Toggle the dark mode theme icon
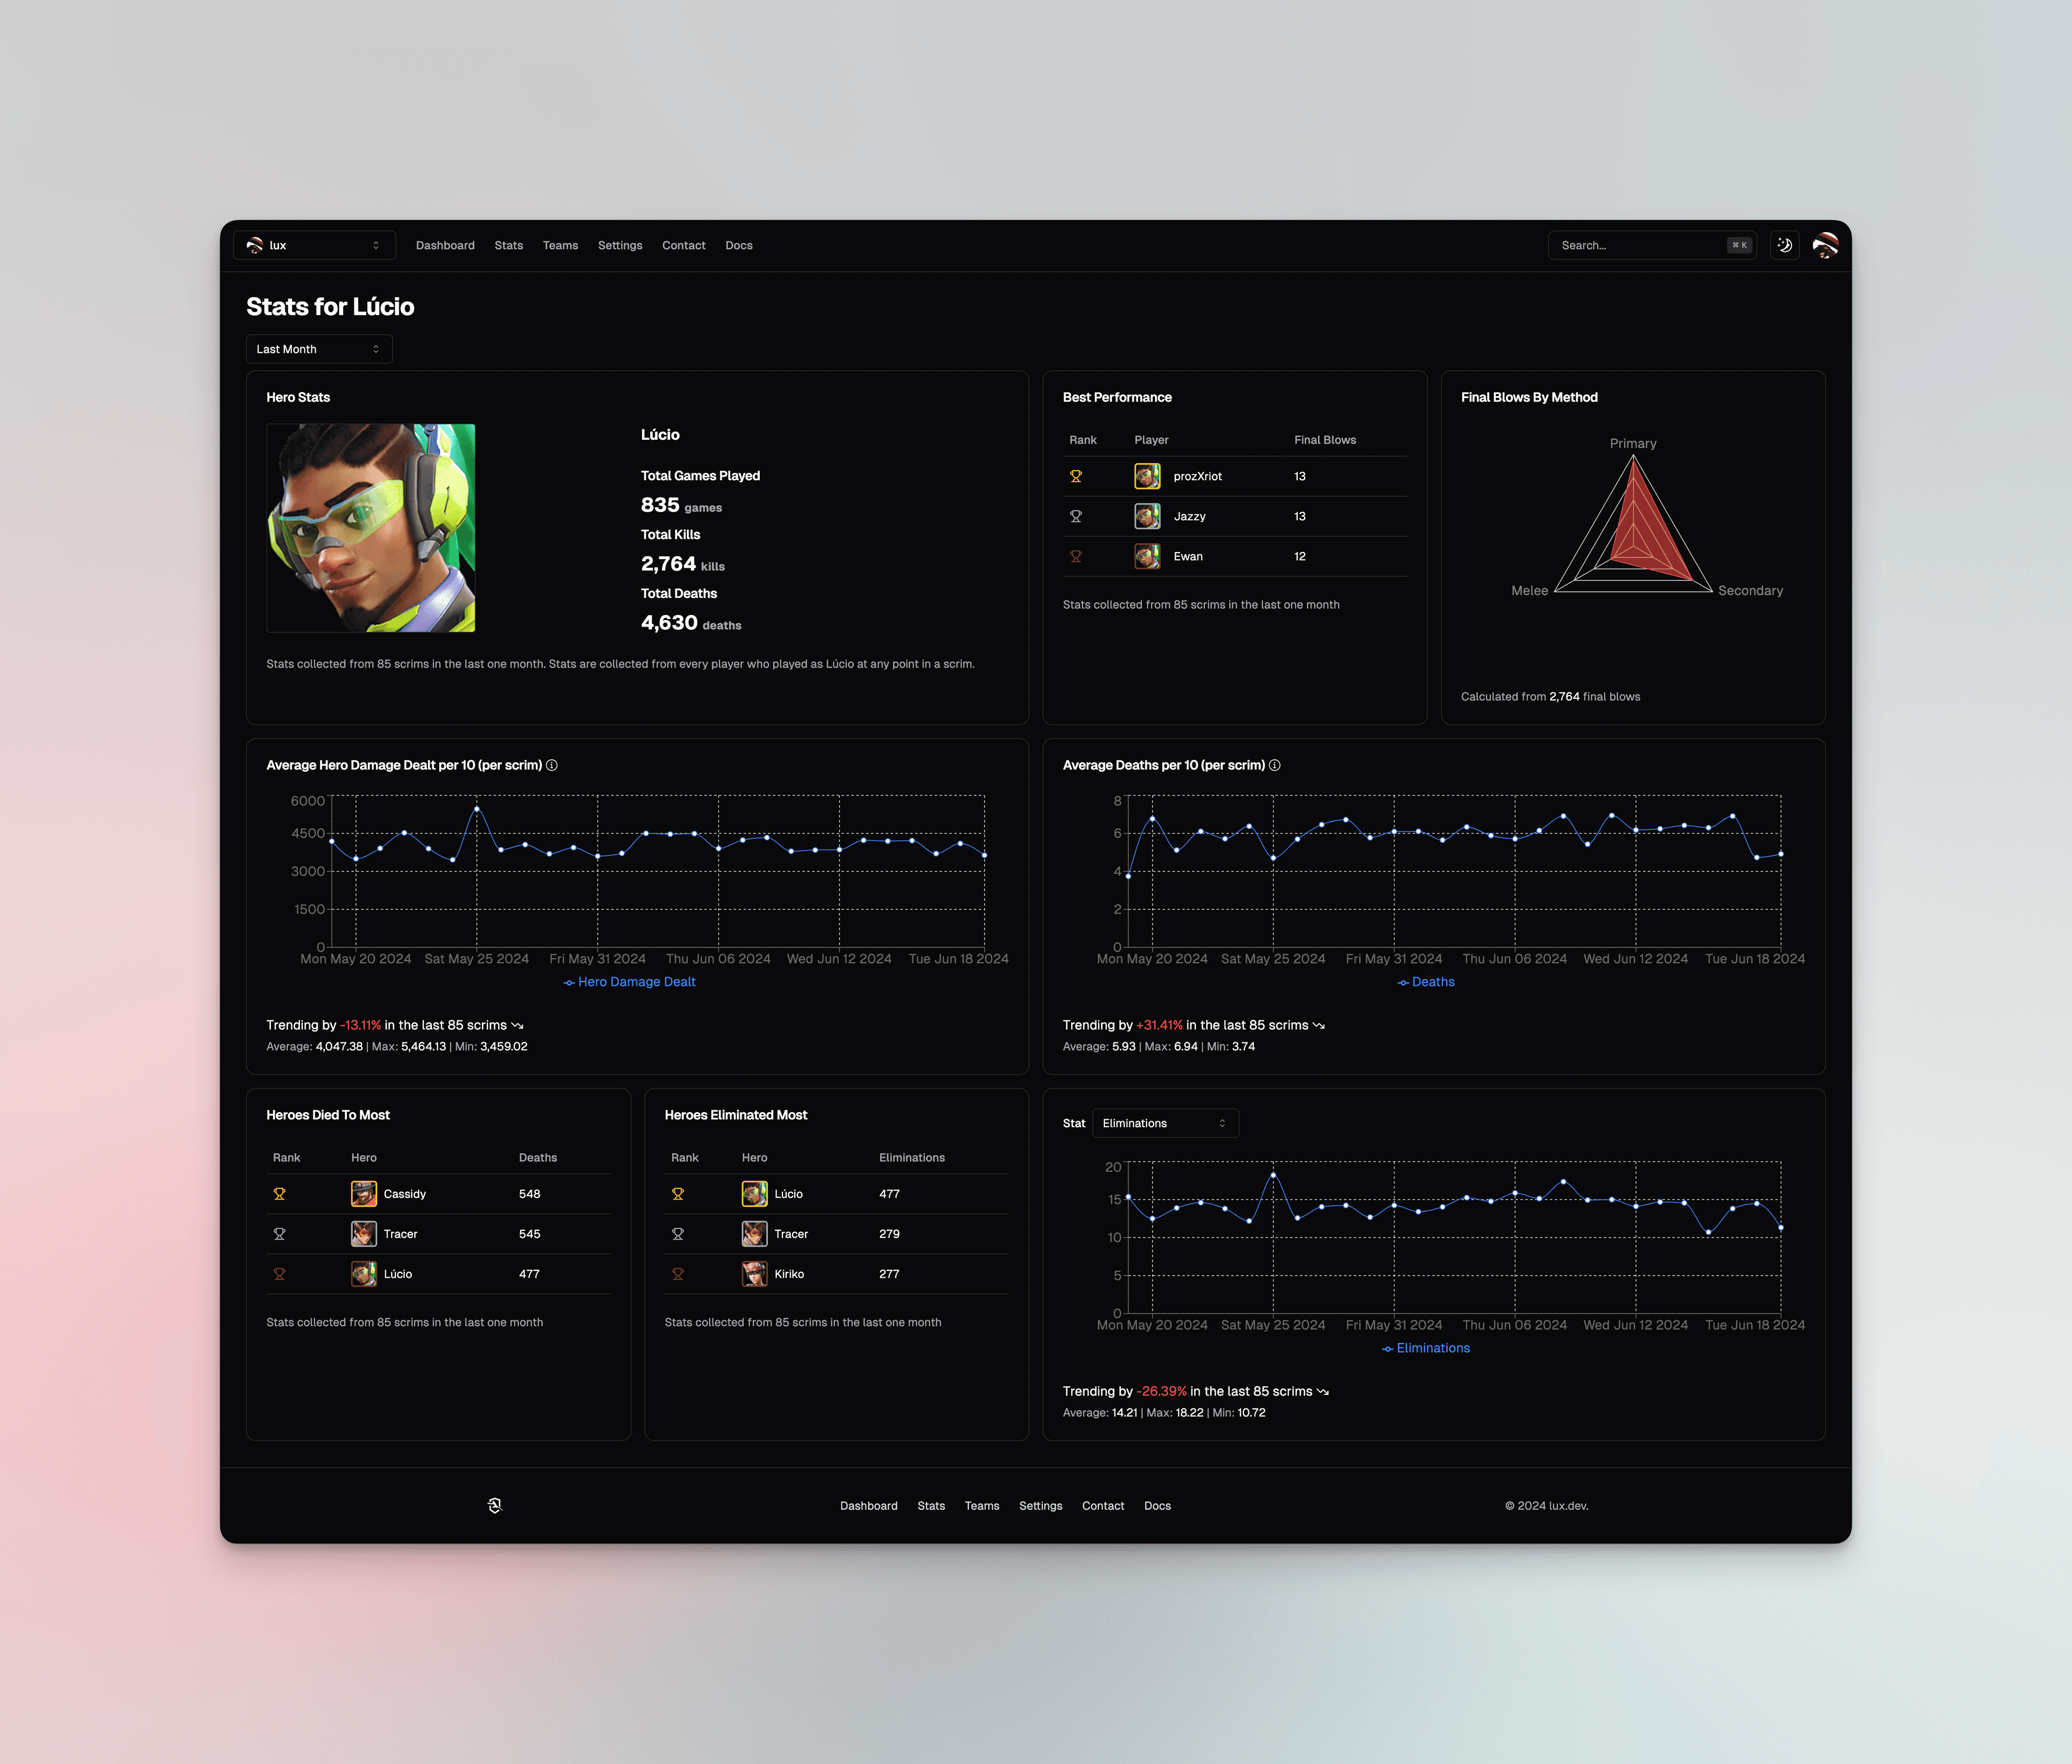Image resolution: width=2072 pixels, height=1764 pixels. 1785,245
